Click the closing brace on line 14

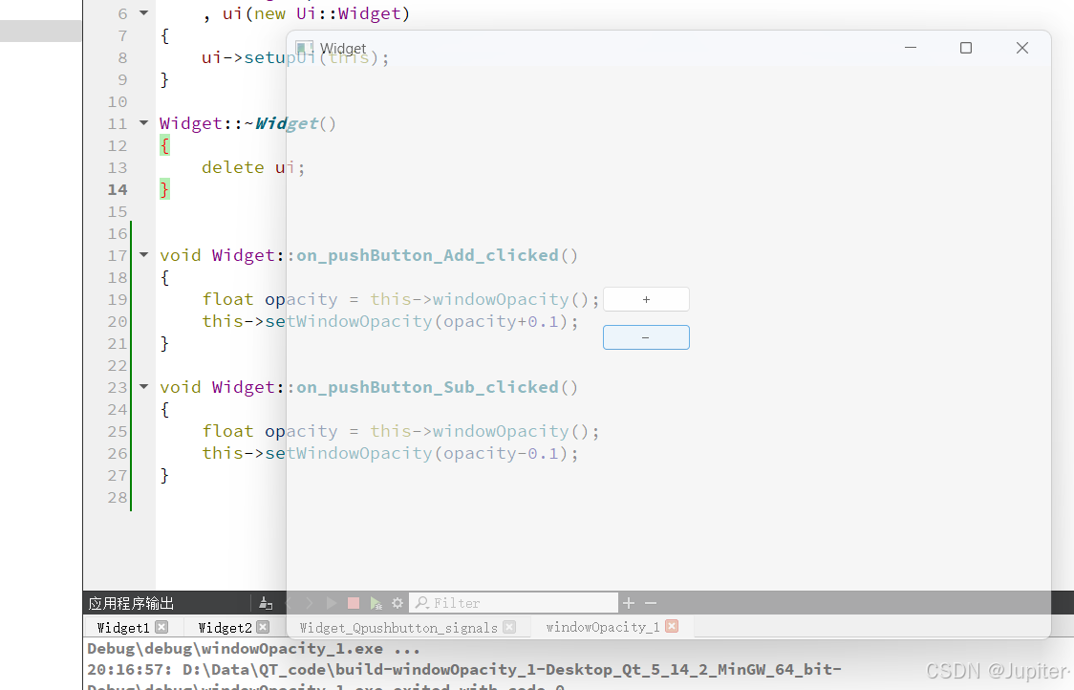point(164,190)
